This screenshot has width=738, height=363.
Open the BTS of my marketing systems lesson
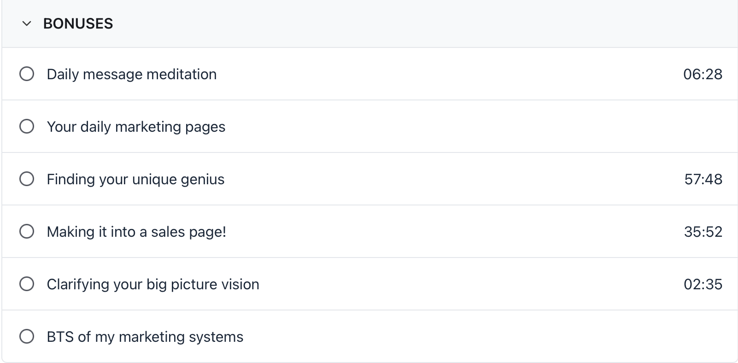pyautogui.click(x=145, y=337)
